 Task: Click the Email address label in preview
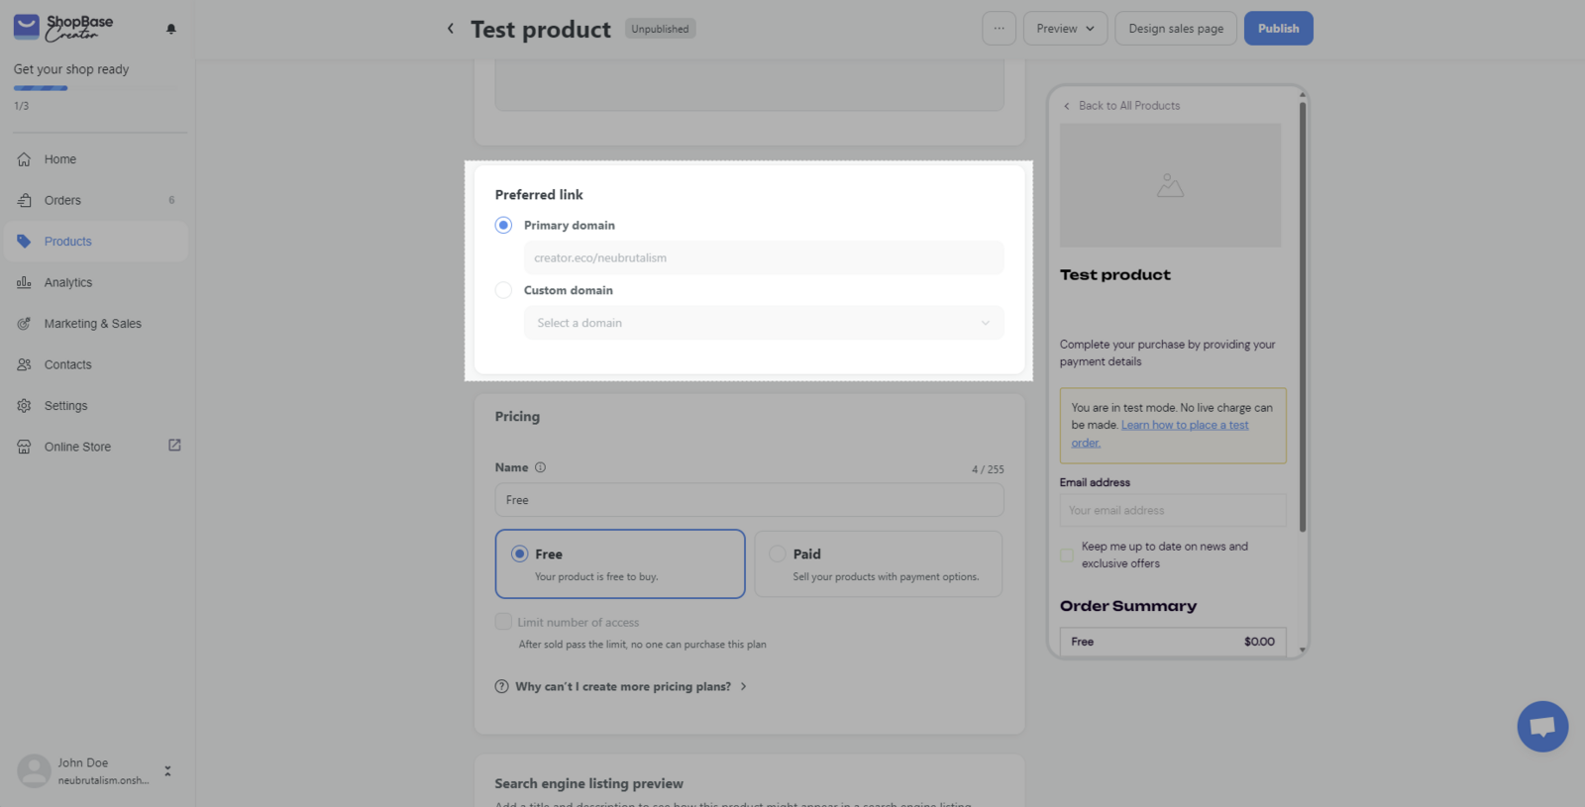(1095, 482)
